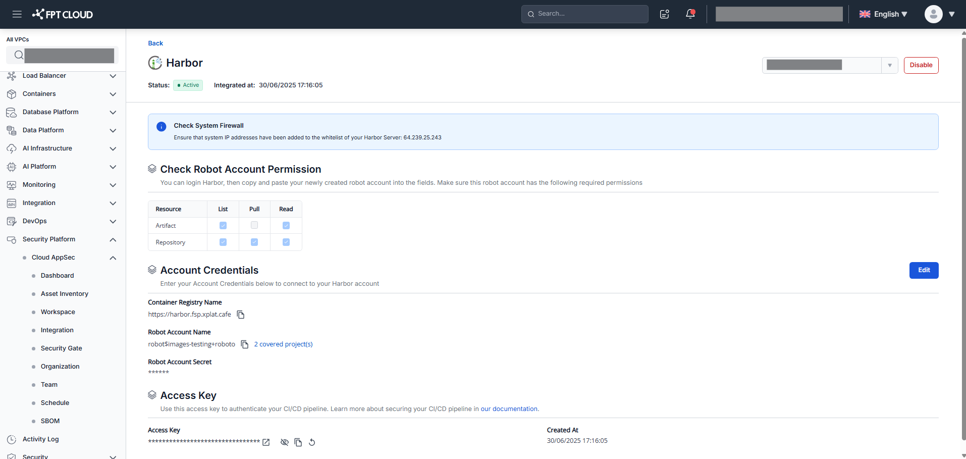Open the feedback icon beside search

(665, 14)
